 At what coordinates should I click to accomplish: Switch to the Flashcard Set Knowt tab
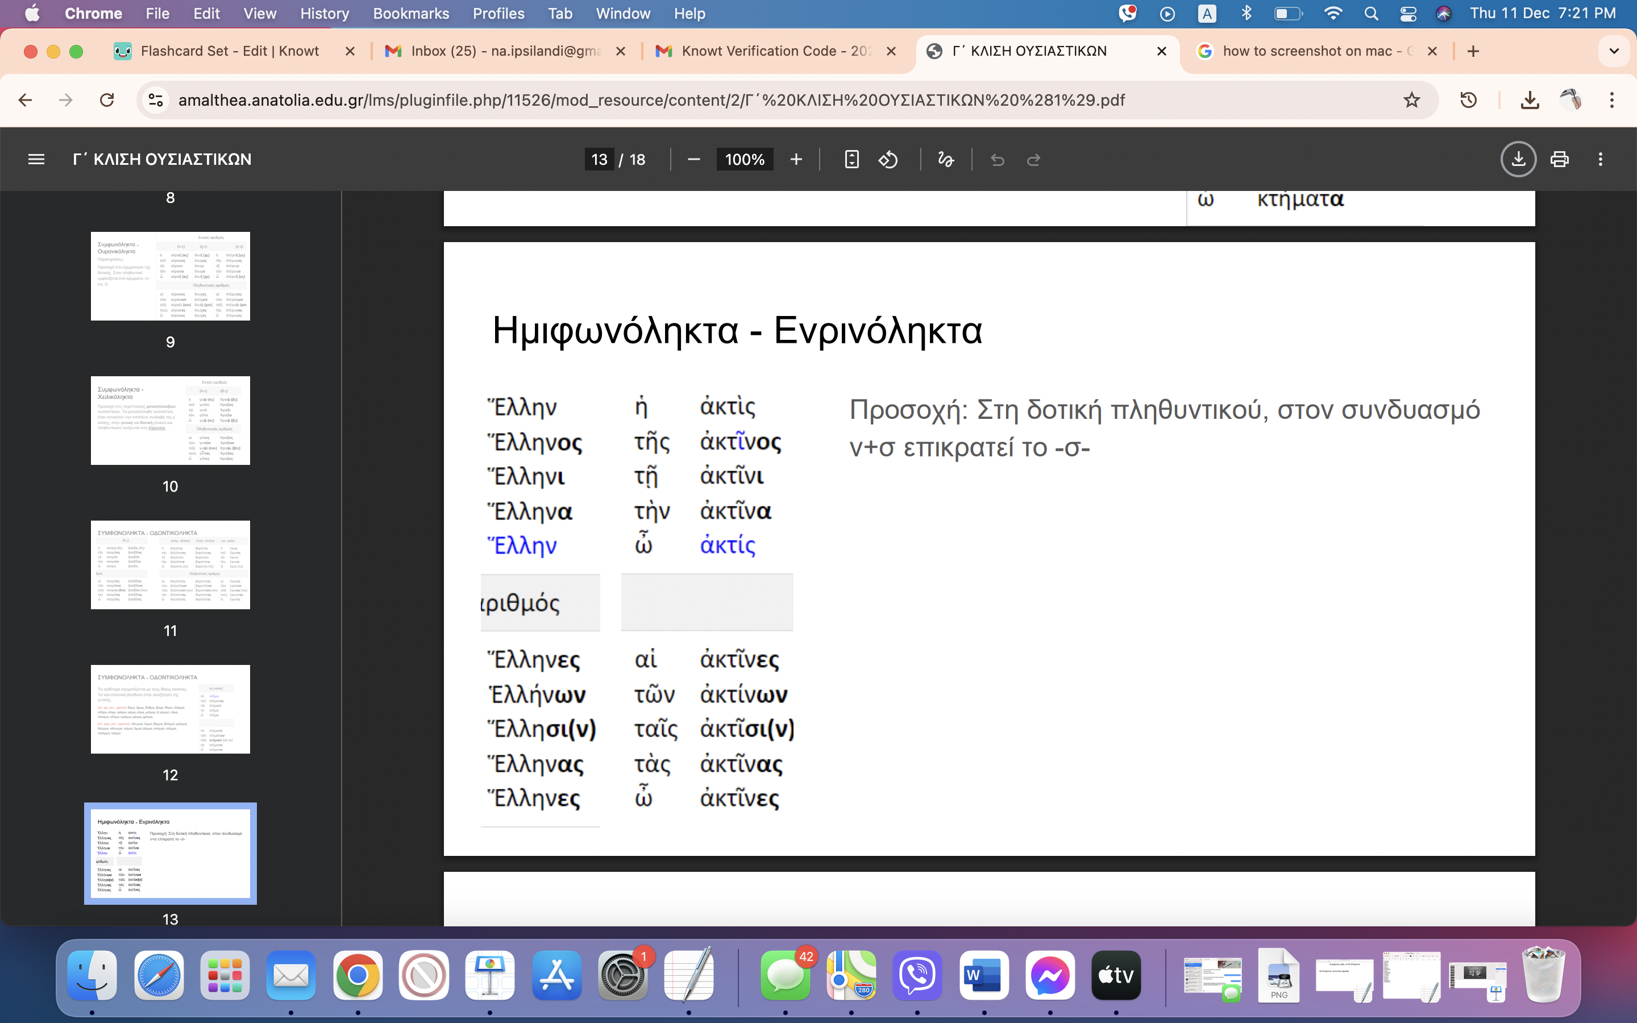coord(229,51)
